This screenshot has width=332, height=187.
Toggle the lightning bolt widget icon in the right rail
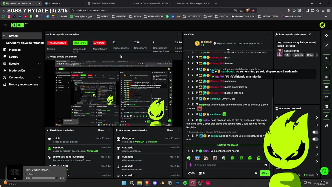click(326, 68)
